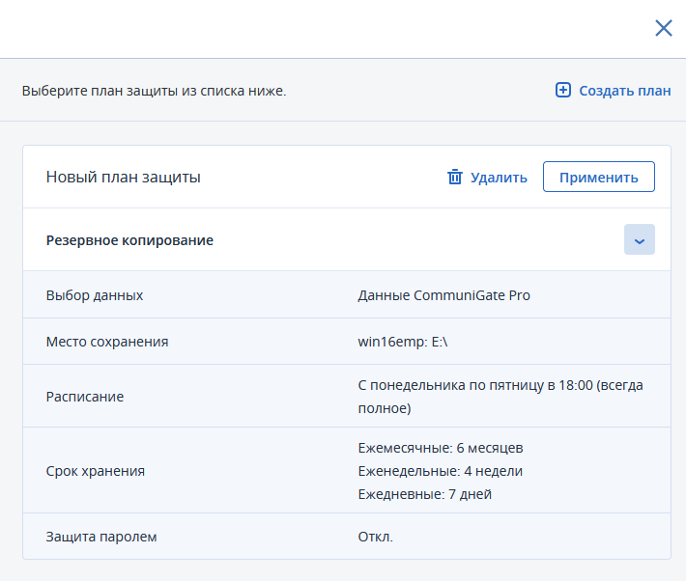686x581 pixels.
Task: Select the Ежемесячные: 6 месяцев retention line
Action: pos(440,448)
